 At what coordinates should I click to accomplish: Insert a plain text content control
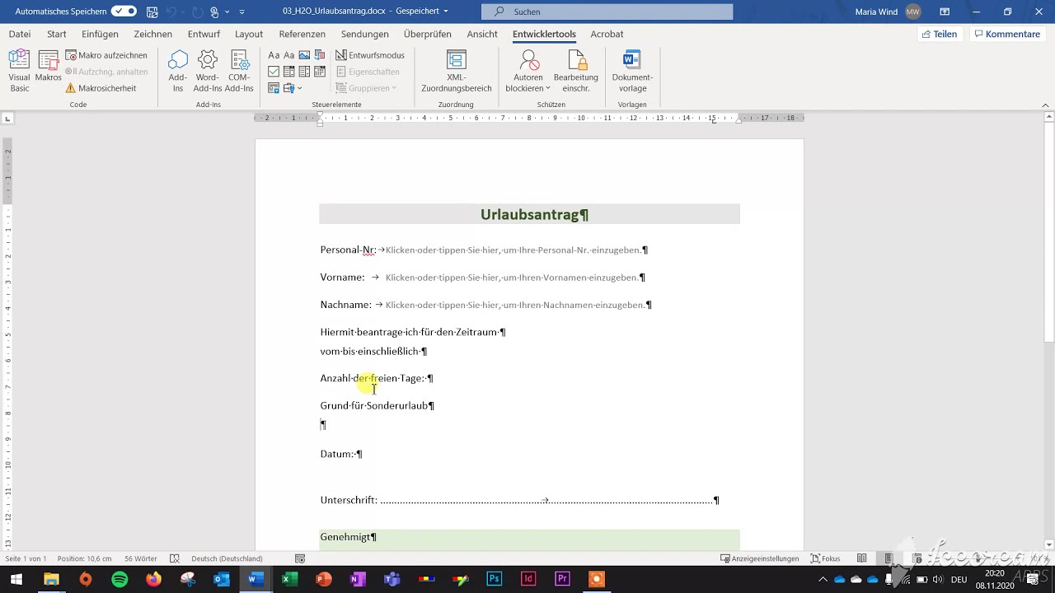click(288, 55)
